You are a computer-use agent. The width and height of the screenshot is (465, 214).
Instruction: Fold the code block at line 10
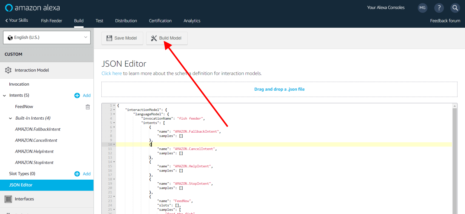coord(114,145)
